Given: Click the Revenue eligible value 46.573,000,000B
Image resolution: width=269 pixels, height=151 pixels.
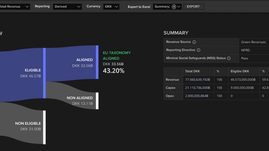Looking at the screenshot, I should (x=243, y=80).
